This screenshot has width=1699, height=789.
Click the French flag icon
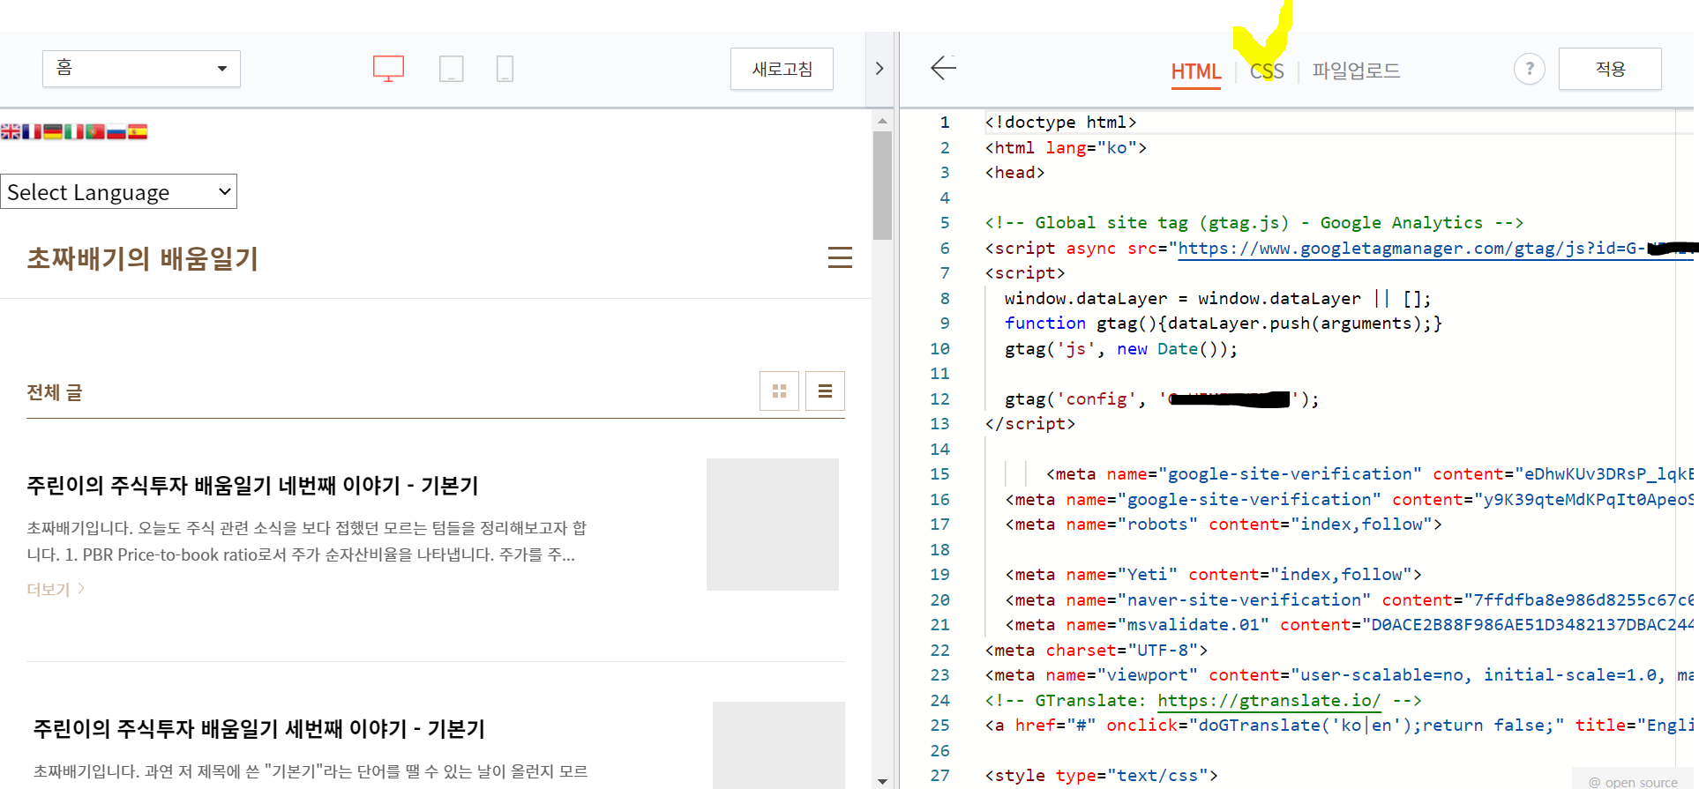[x=32, y=131]
